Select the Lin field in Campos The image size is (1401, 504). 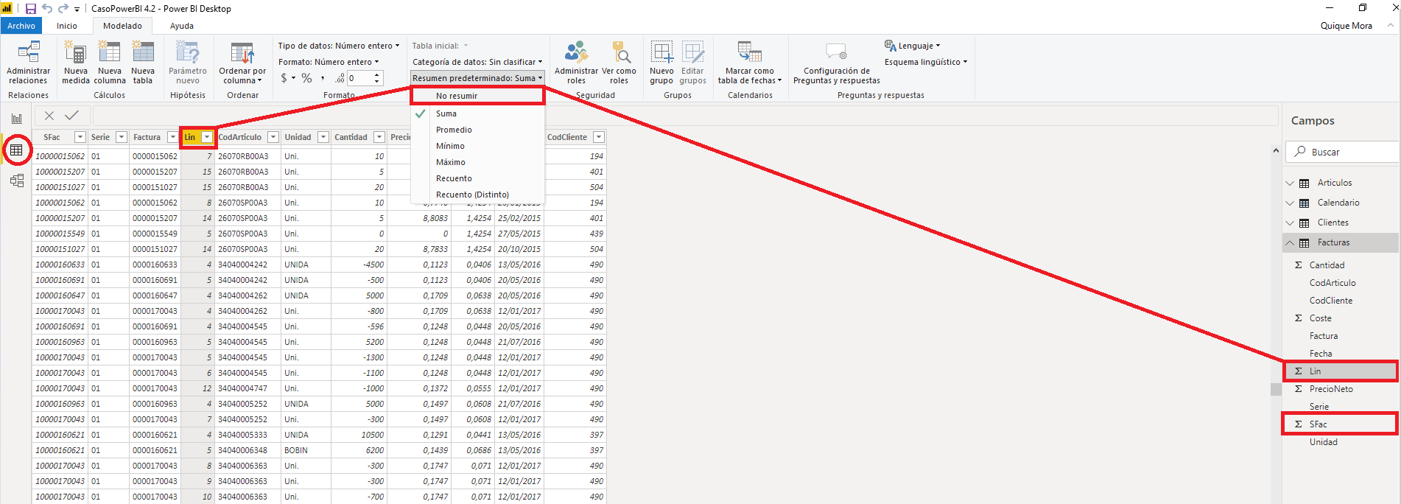(x=1340, y=371)
